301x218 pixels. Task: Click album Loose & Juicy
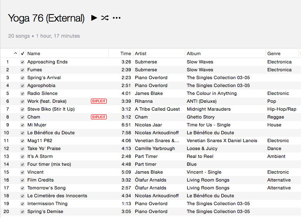pos(202,148)
